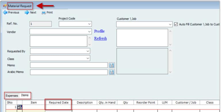Expand the Vendor dropdown list
The width and height of the screenshot is (221, 112).
coord(89,31)
